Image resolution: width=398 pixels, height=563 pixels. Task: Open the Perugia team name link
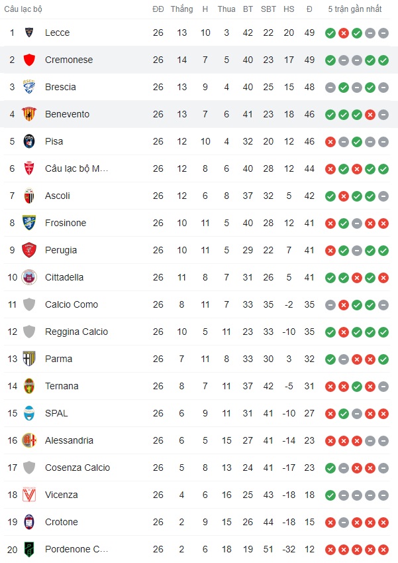(61, 250)
